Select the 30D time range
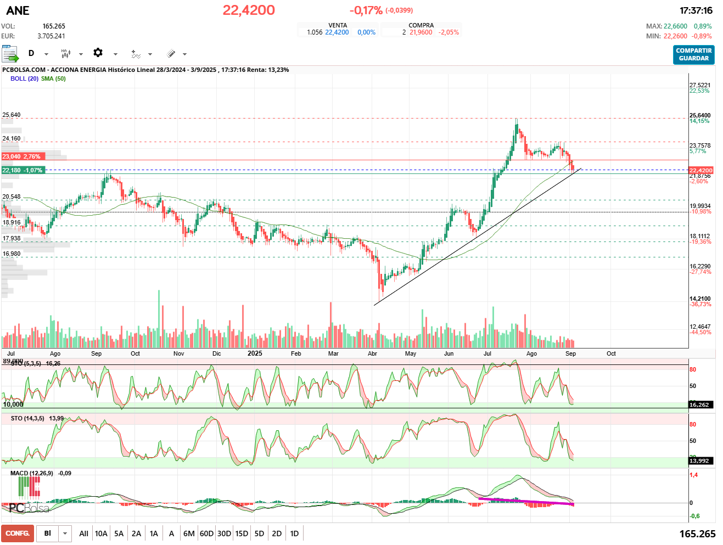 pos(224,533)
